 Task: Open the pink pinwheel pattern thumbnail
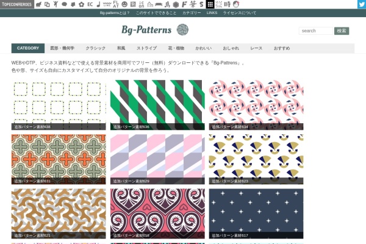pyautogui.click(x=256, y=105)
